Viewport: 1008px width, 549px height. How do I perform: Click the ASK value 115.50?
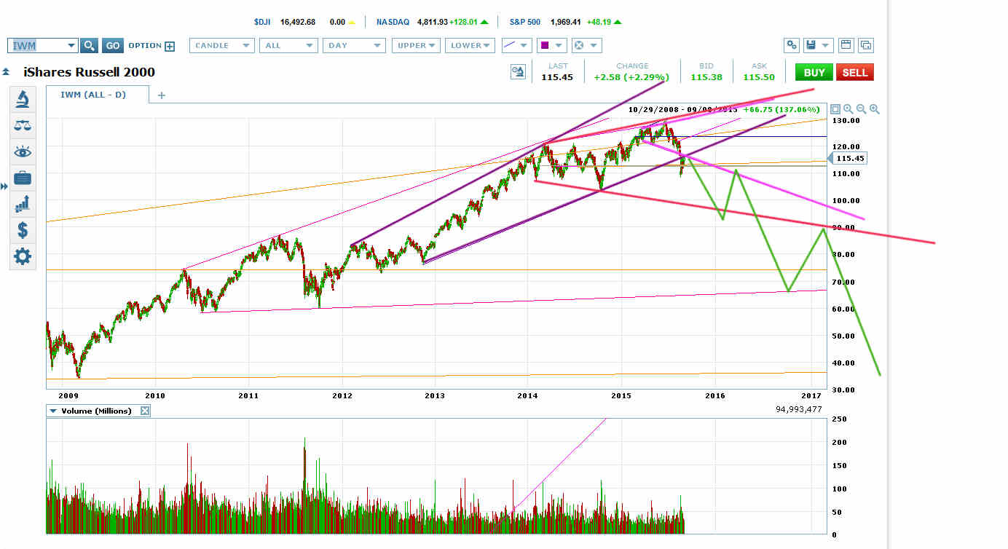[759, 77]
